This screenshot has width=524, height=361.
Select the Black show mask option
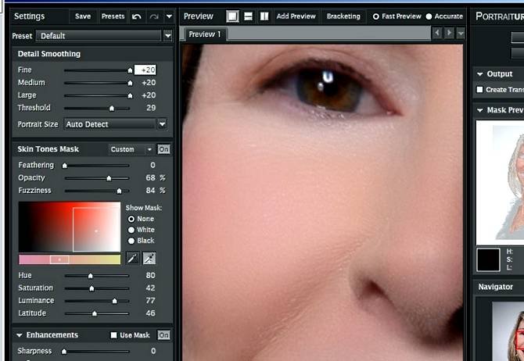(x=131, y=241)
